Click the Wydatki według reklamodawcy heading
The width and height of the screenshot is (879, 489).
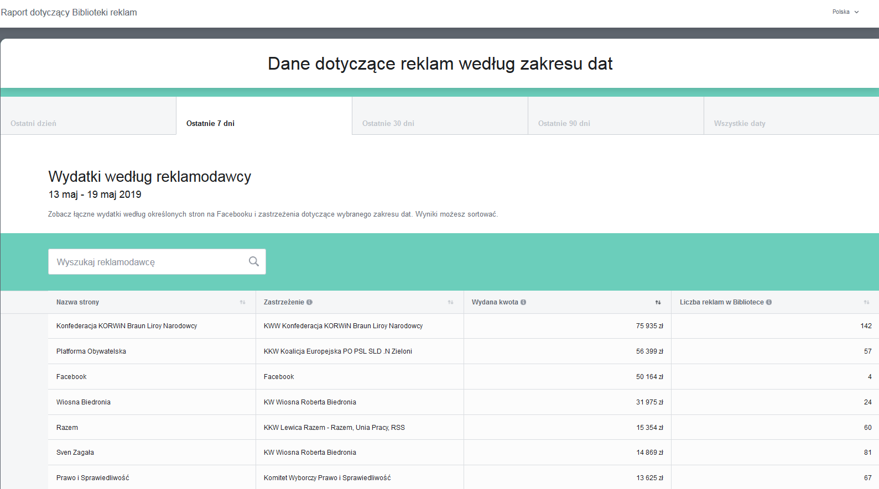pos(149,177)
